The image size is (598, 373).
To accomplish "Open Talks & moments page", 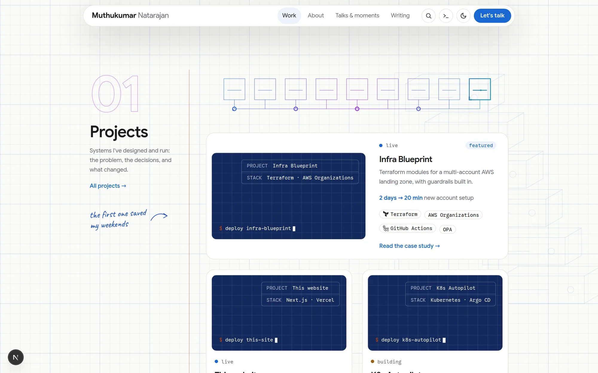I will 357,16.
